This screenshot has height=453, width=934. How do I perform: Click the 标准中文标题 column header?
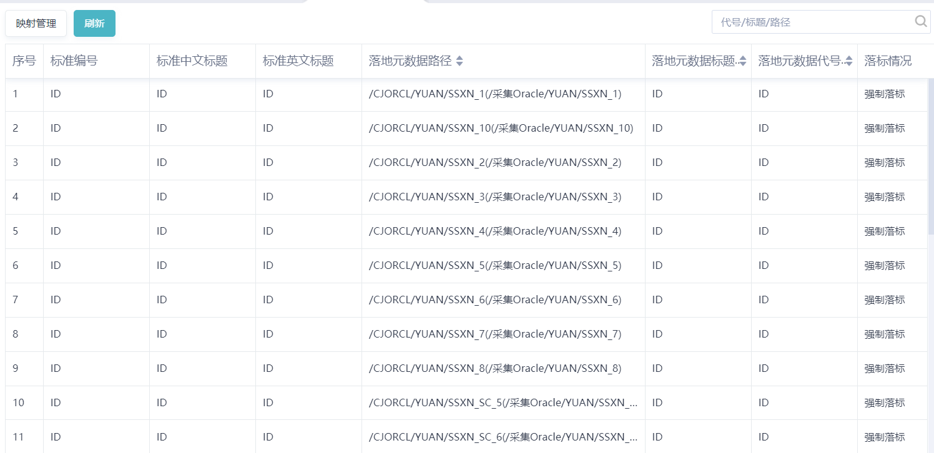tap(192, 61)
